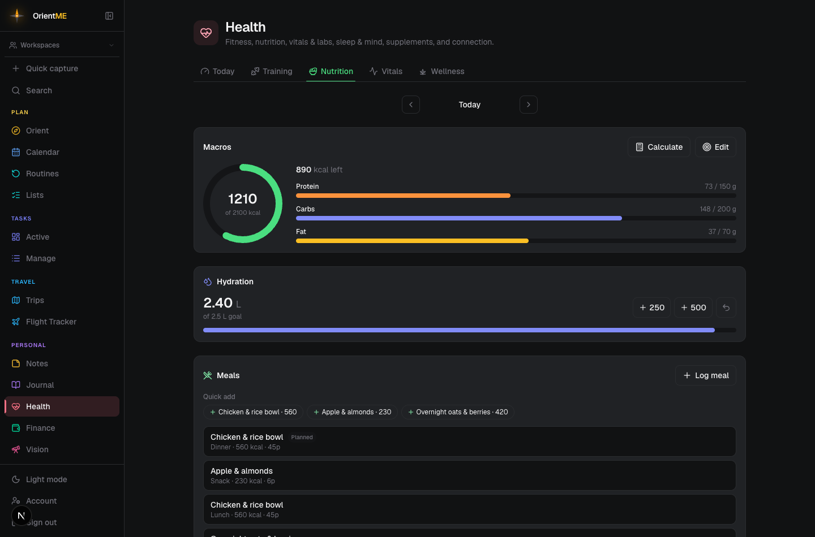
Task: Go to Orient page
Action: tap(62, 131)
